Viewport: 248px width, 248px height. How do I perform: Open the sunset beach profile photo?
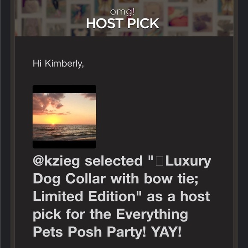tap(65, 117)
